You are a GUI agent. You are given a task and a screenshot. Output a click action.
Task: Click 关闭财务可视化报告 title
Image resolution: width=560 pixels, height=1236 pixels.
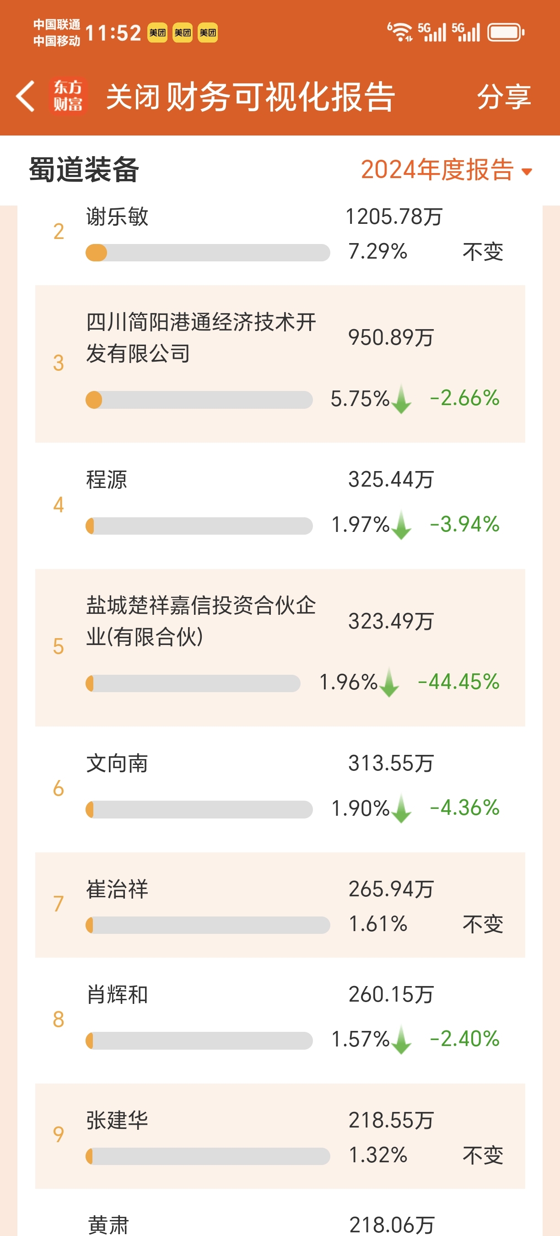250,97
